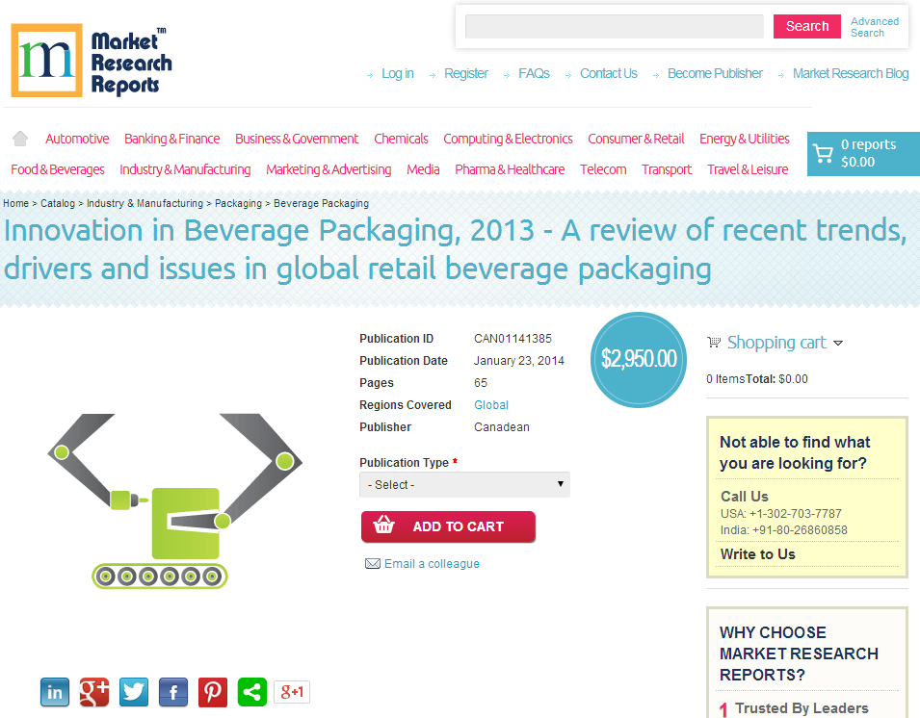The height and width of the screenshot is (718, 920).
Task: Open Computing & Electronics category
Action: point(508,139)
